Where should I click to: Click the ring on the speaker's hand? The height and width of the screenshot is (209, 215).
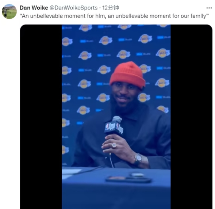pyautogui.click(x=114, y=145)
